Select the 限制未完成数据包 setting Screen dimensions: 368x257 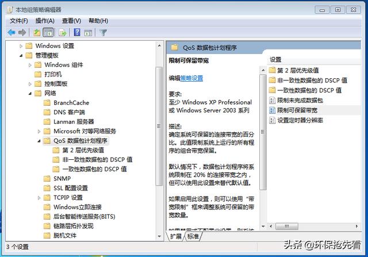[300, 100]
